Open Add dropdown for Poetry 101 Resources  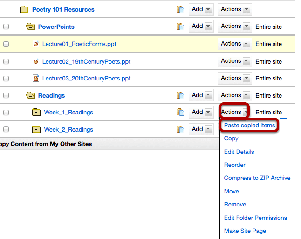(x=201, y=9)
